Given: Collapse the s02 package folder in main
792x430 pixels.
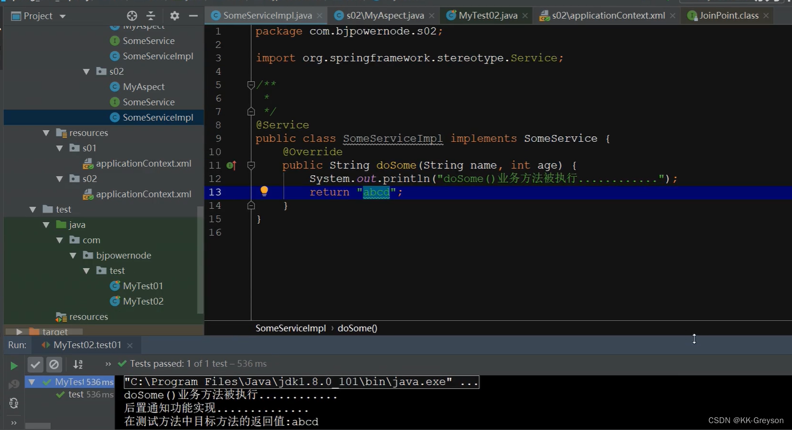Looking at the screenshot, I should click(x=87, y=71).
